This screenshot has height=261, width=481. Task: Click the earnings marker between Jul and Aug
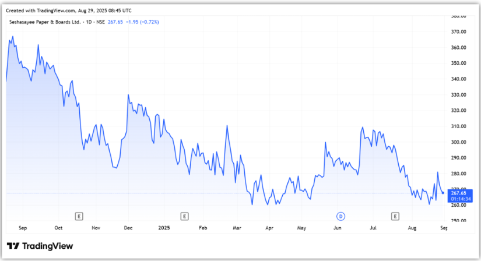point(395,216)
